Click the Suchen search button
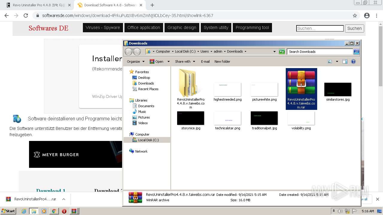Screen dimensions: 383x215 coord(355,28)
